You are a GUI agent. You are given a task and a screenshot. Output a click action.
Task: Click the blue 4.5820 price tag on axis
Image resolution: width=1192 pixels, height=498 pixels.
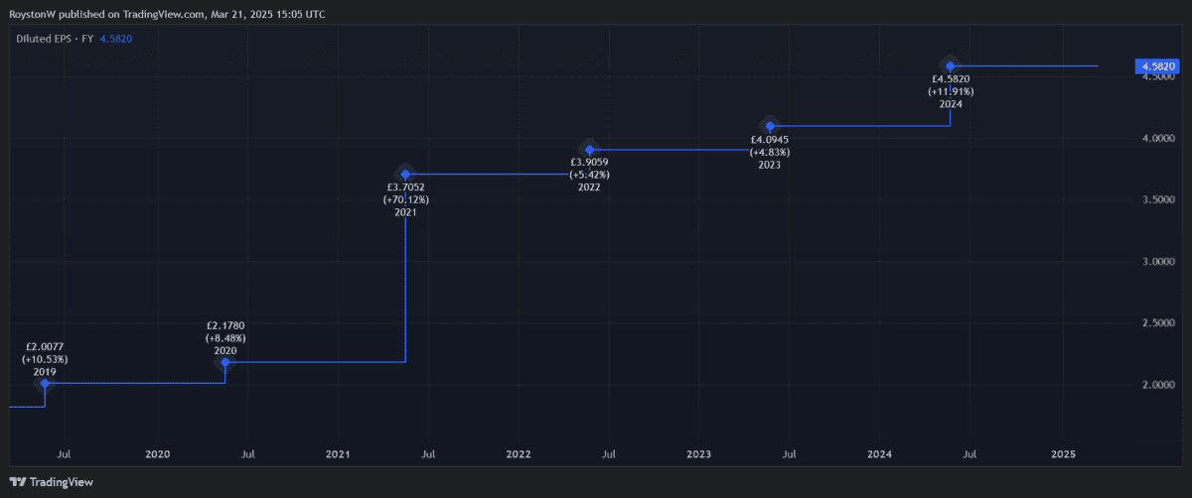click(1158, 65)
